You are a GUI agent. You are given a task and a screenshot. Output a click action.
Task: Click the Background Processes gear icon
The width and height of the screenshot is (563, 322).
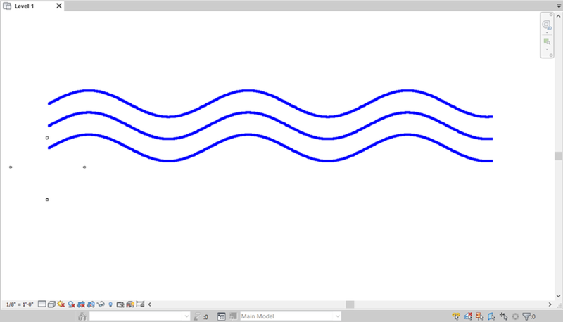pyautogui.click(x=515, y=316)
